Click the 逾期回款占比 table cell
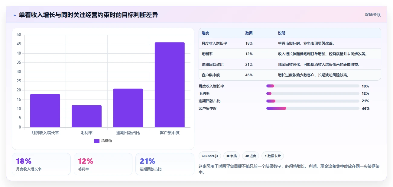 (x=213, y=65)
